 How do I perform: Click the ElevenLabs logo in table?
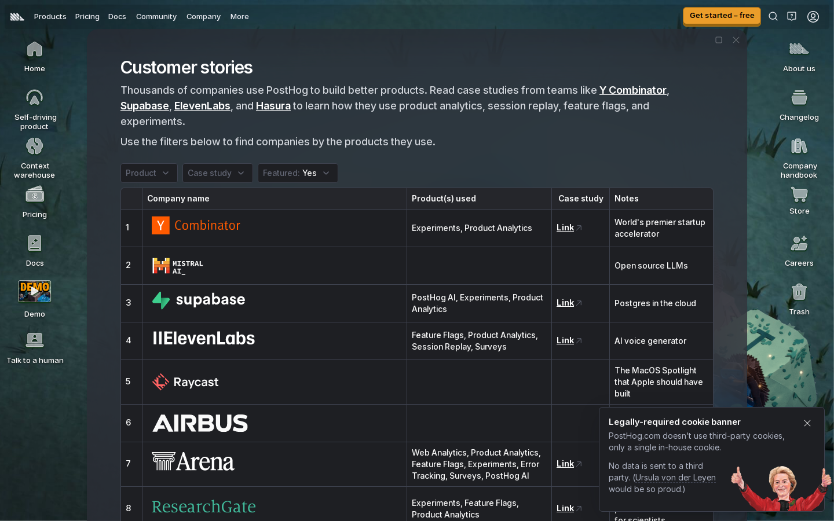[x=203, y=339]
